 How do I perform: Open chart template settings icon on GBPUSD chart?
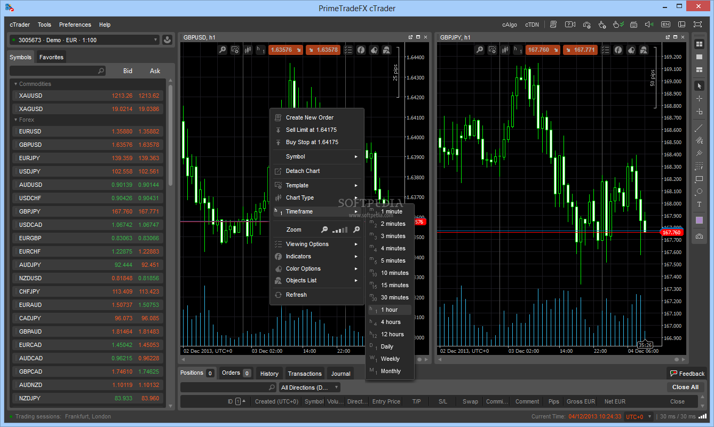coord(235,50)
